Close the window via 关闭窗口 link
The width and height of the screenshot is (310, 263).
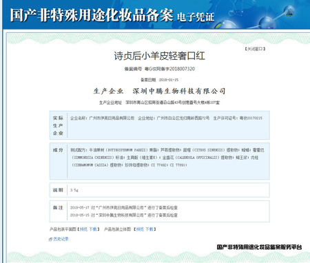pos(255,49)
